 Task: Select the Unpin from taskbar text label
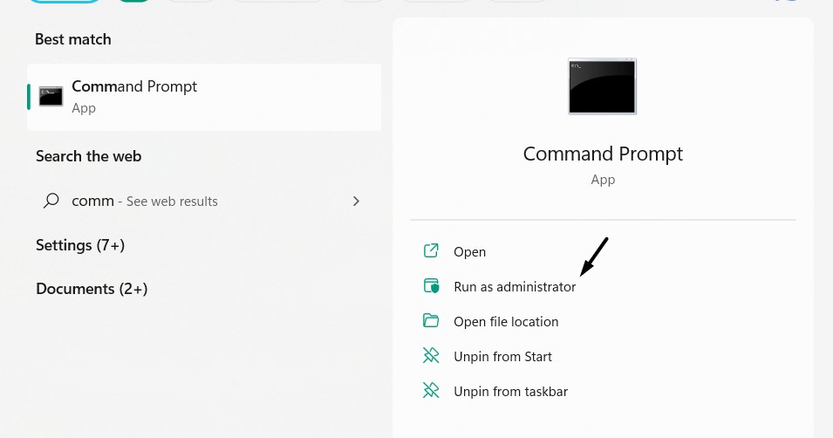[510, 392]
